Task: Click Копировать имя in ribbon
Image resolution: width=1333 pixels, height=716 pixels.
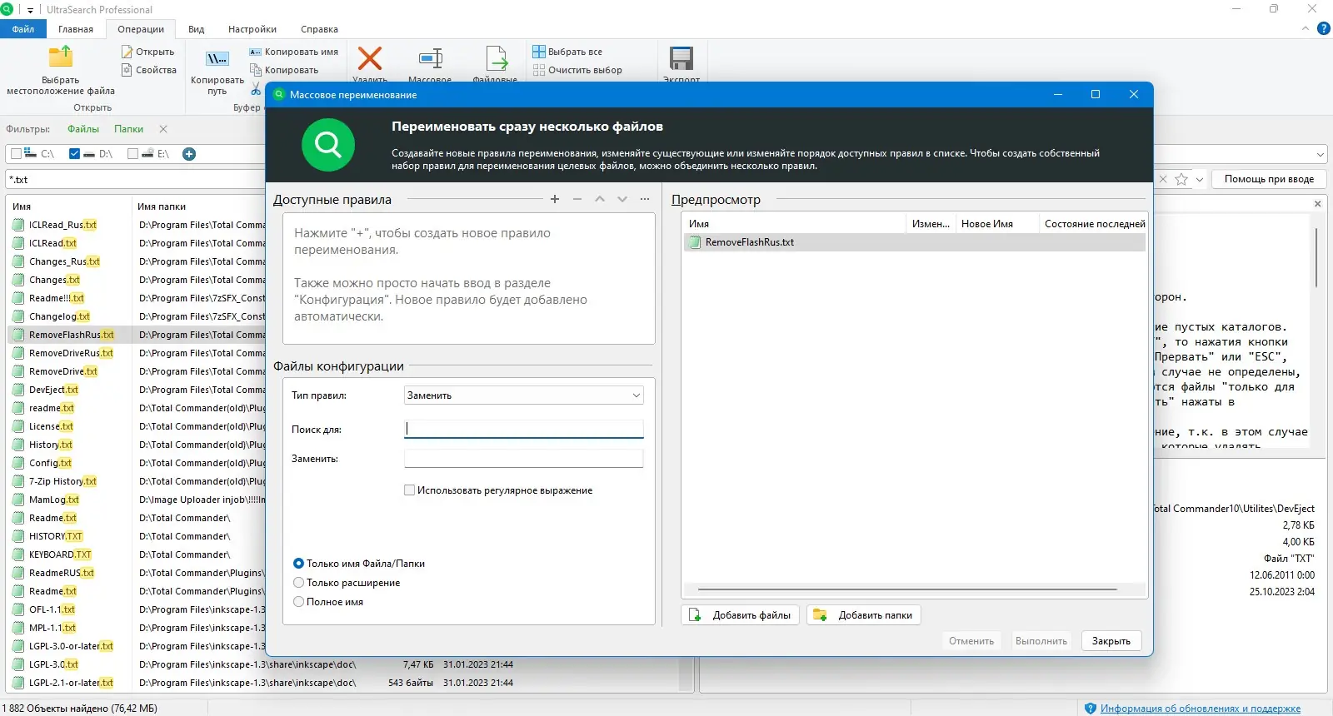Action: coord(294,52)
